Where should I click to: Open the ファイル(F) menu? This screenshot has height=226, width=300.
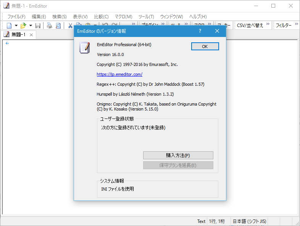pyautogui.click(x=16, y=17)
